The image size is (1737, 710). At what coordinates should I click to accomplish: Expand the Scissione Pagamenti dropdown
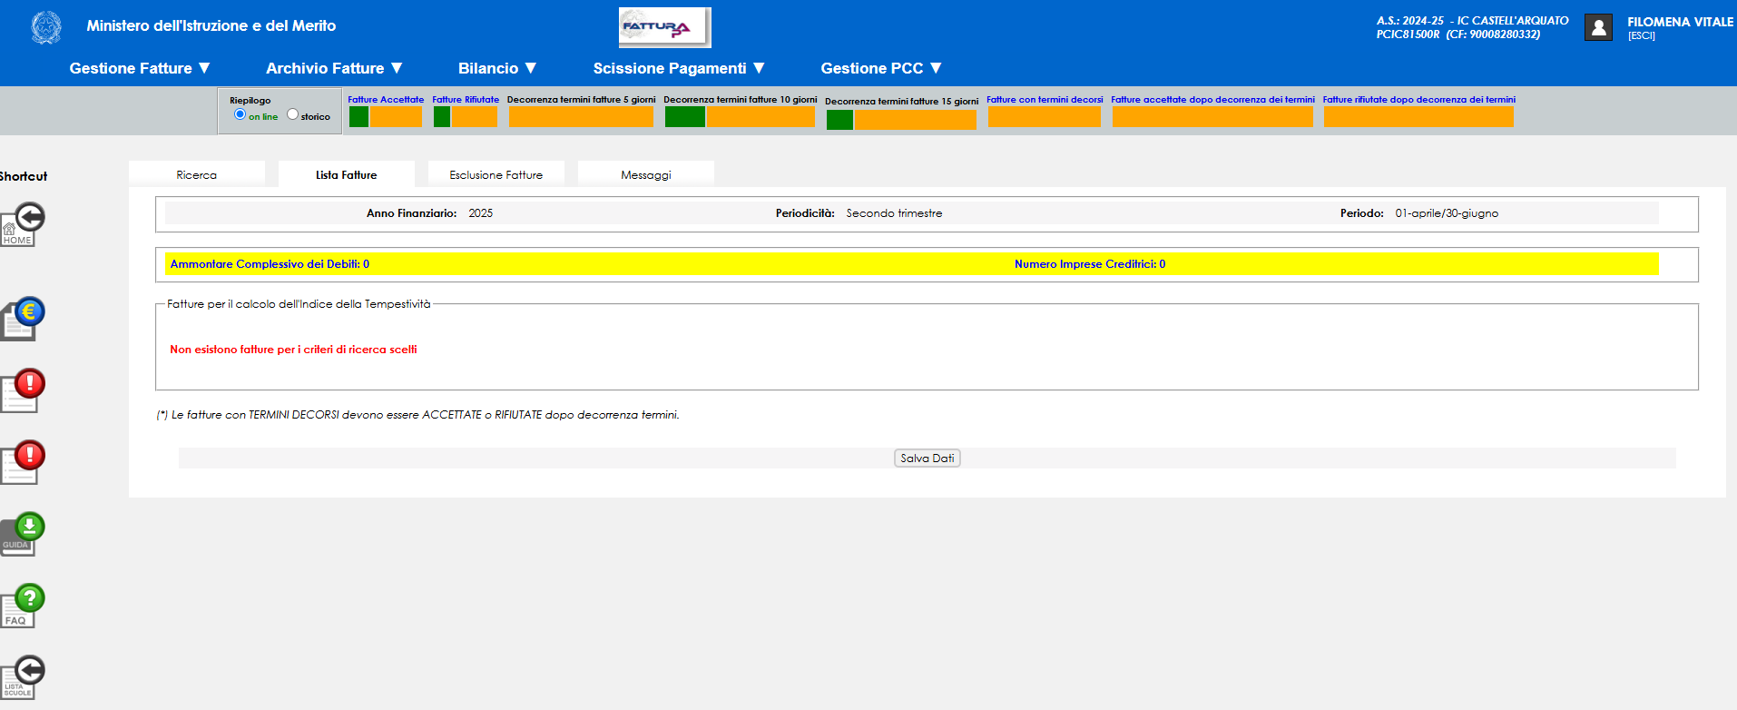679,68
